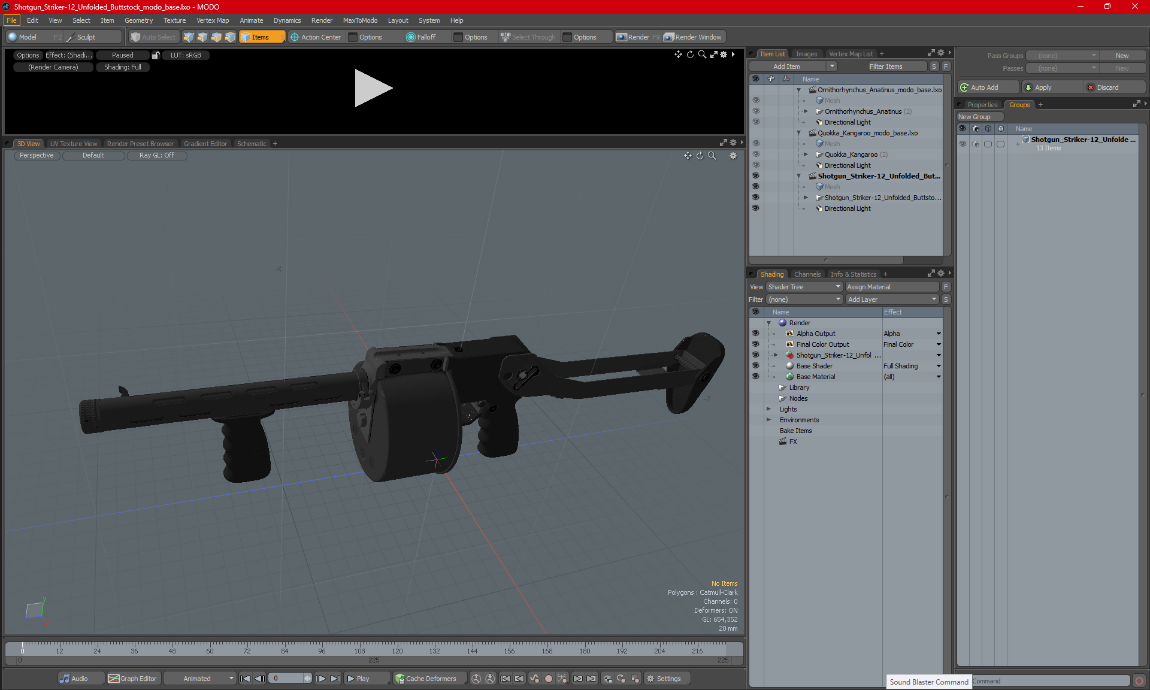Toggle visibility of Base Shader layer
Viewport: 1150px width, 690px height.
[x=755, y=366]
